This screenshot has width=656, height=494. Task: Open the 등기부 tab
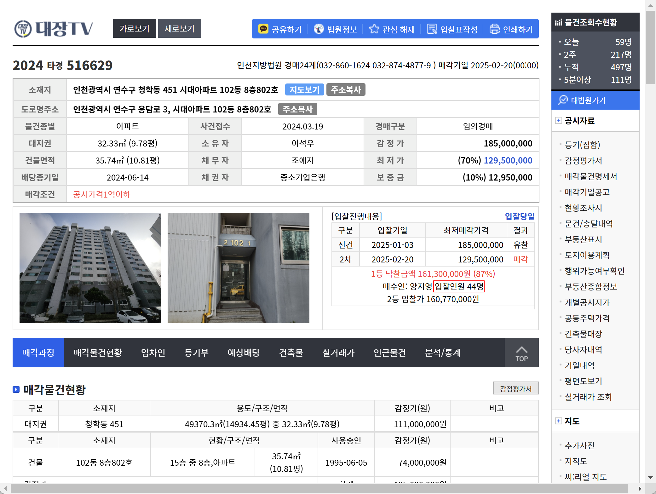click(x=196, y=353)
